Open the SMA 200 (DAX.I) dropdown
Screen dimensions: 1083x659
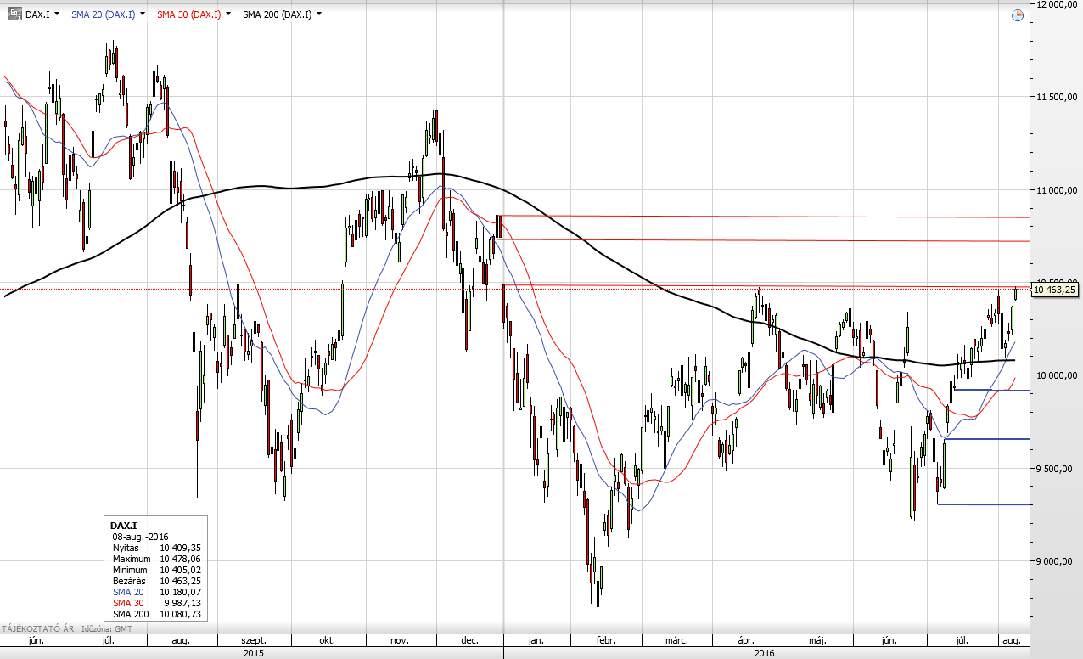tap(319, 14)
